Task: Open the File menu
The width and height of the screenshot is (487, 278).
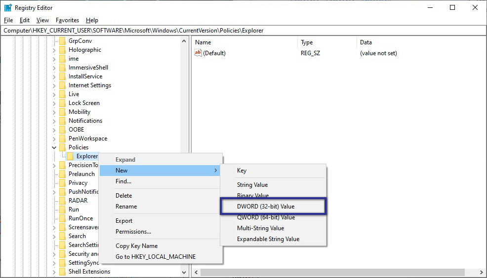Action: click(x=8, y=20)
